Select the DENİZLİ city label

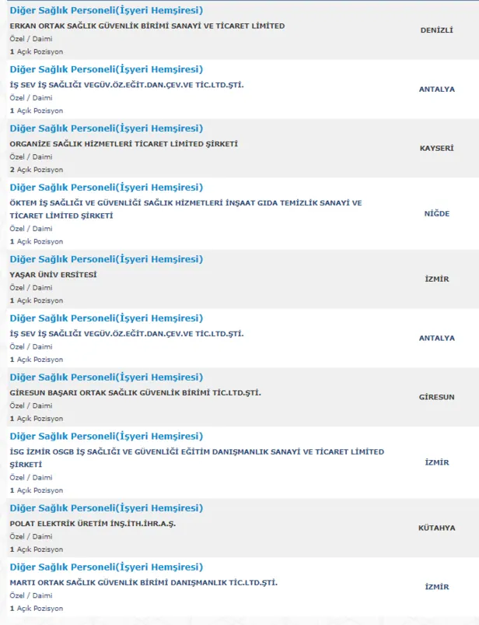436,30
